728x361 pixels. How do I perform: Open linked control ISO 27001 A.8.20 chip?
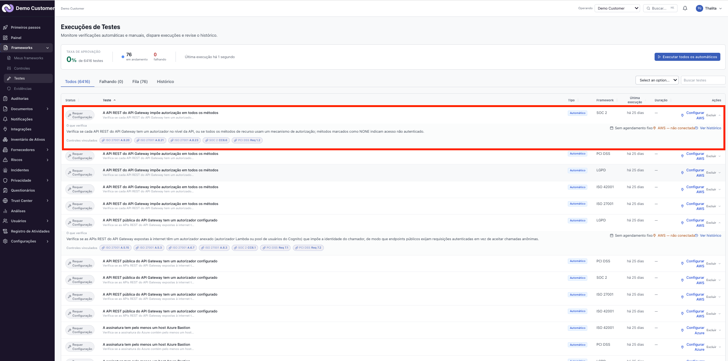coord(115,140)
